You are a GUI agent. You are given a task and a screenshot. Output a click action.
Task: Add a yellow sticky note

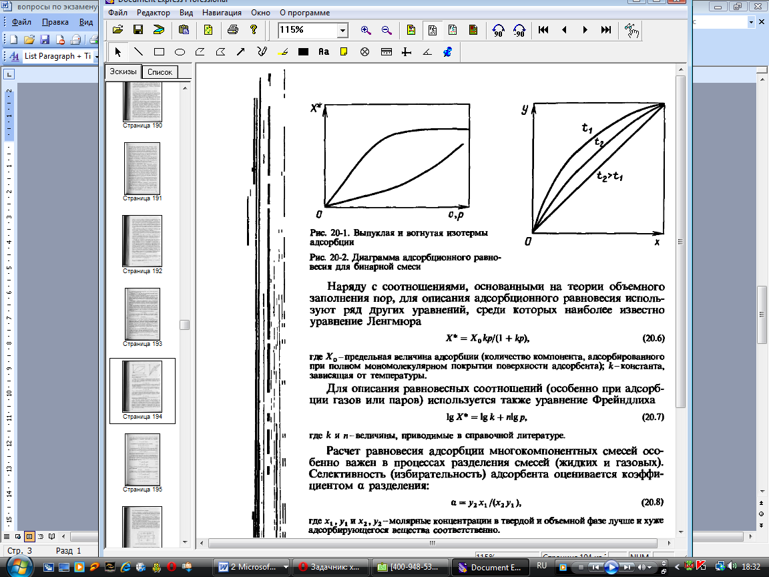coord(344,51)
